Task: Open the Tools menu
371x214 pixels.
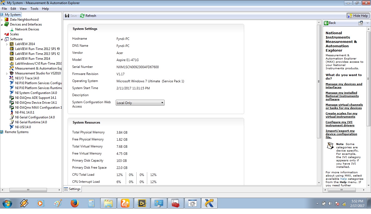Action: click(34, 9)
